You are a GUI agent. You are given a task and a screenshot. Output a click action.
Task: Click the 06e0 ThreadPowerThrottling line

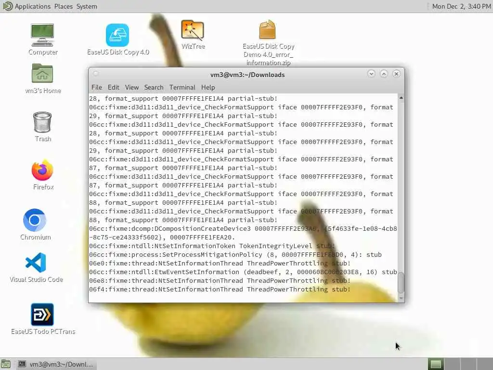pos(220,263)
